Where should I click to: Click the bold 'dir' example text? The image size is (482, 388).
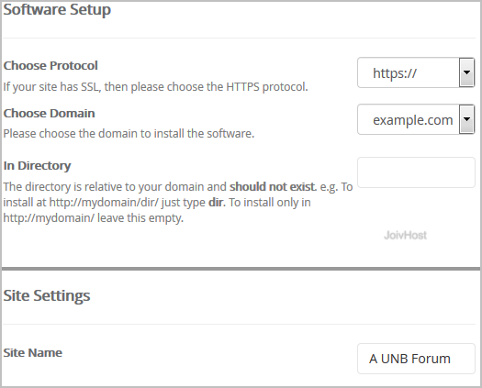point(216,203)
